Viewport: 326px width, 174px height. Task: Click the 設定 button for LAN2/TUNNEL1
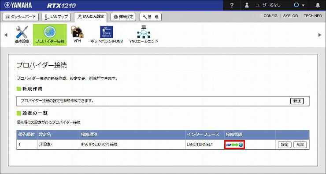[x=285, y=145]
